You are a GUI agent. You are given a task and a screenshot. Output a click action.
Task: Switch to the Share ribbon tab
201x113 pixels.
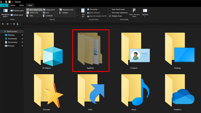[22, 5]
